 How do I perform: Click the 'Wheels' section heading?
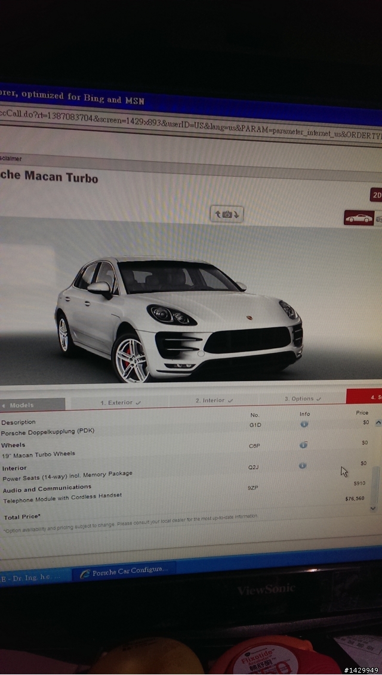[13, 445]
